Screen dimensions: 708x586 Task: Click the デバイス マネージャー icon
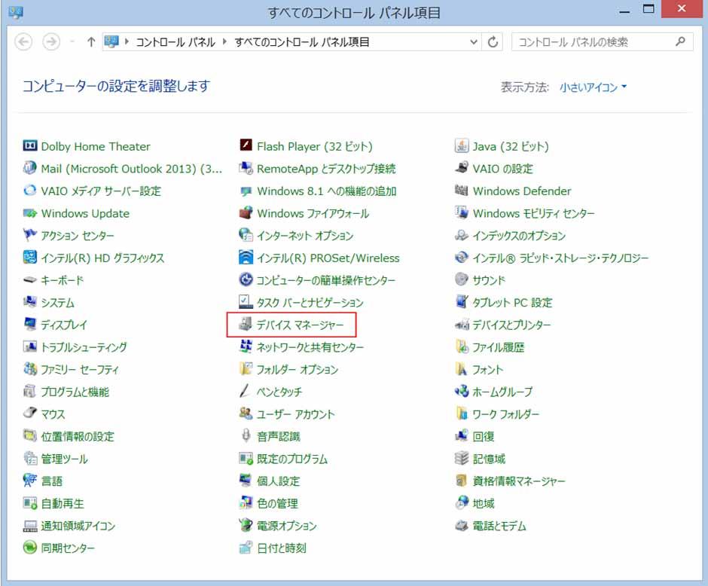pos(246,324)
